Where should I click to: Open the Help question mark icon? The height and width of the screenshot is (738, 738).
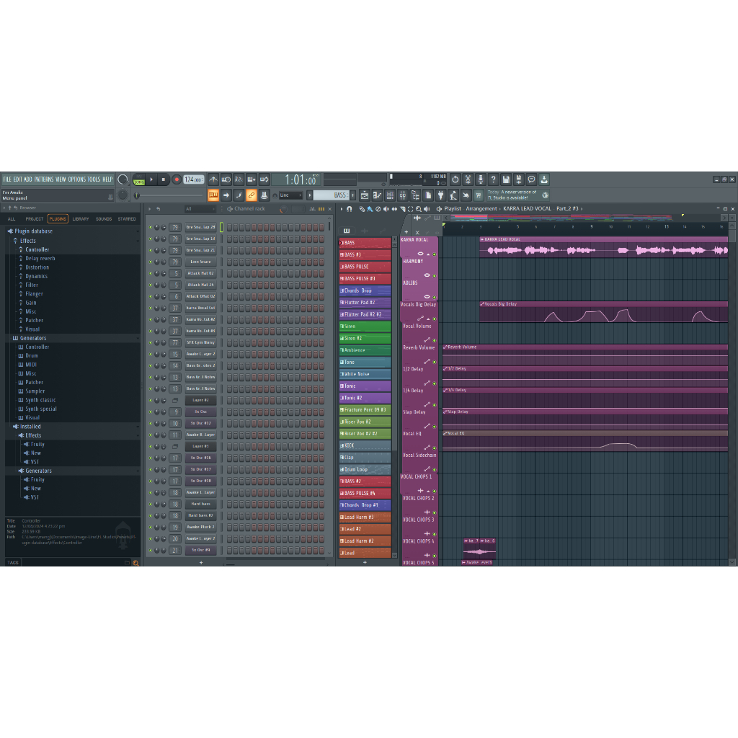(493, 179)
